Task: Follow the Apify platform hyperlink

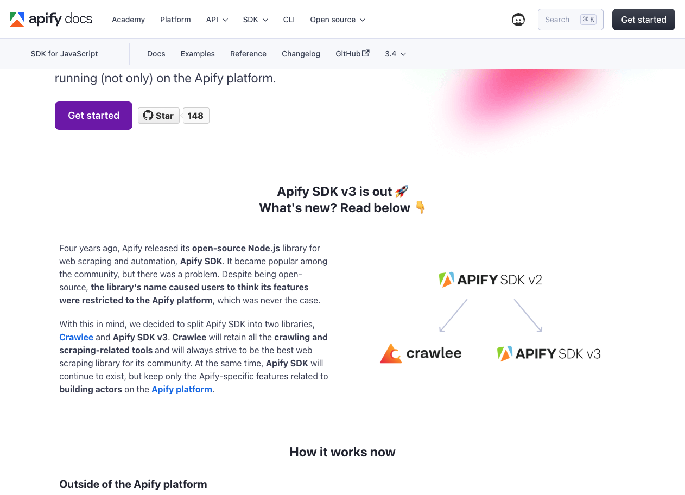Action: [182, 389]
